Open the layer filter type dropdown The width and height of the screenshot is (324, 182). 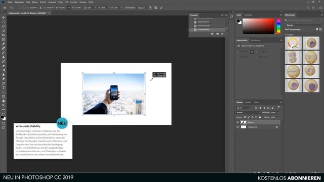tap(244, 108)
